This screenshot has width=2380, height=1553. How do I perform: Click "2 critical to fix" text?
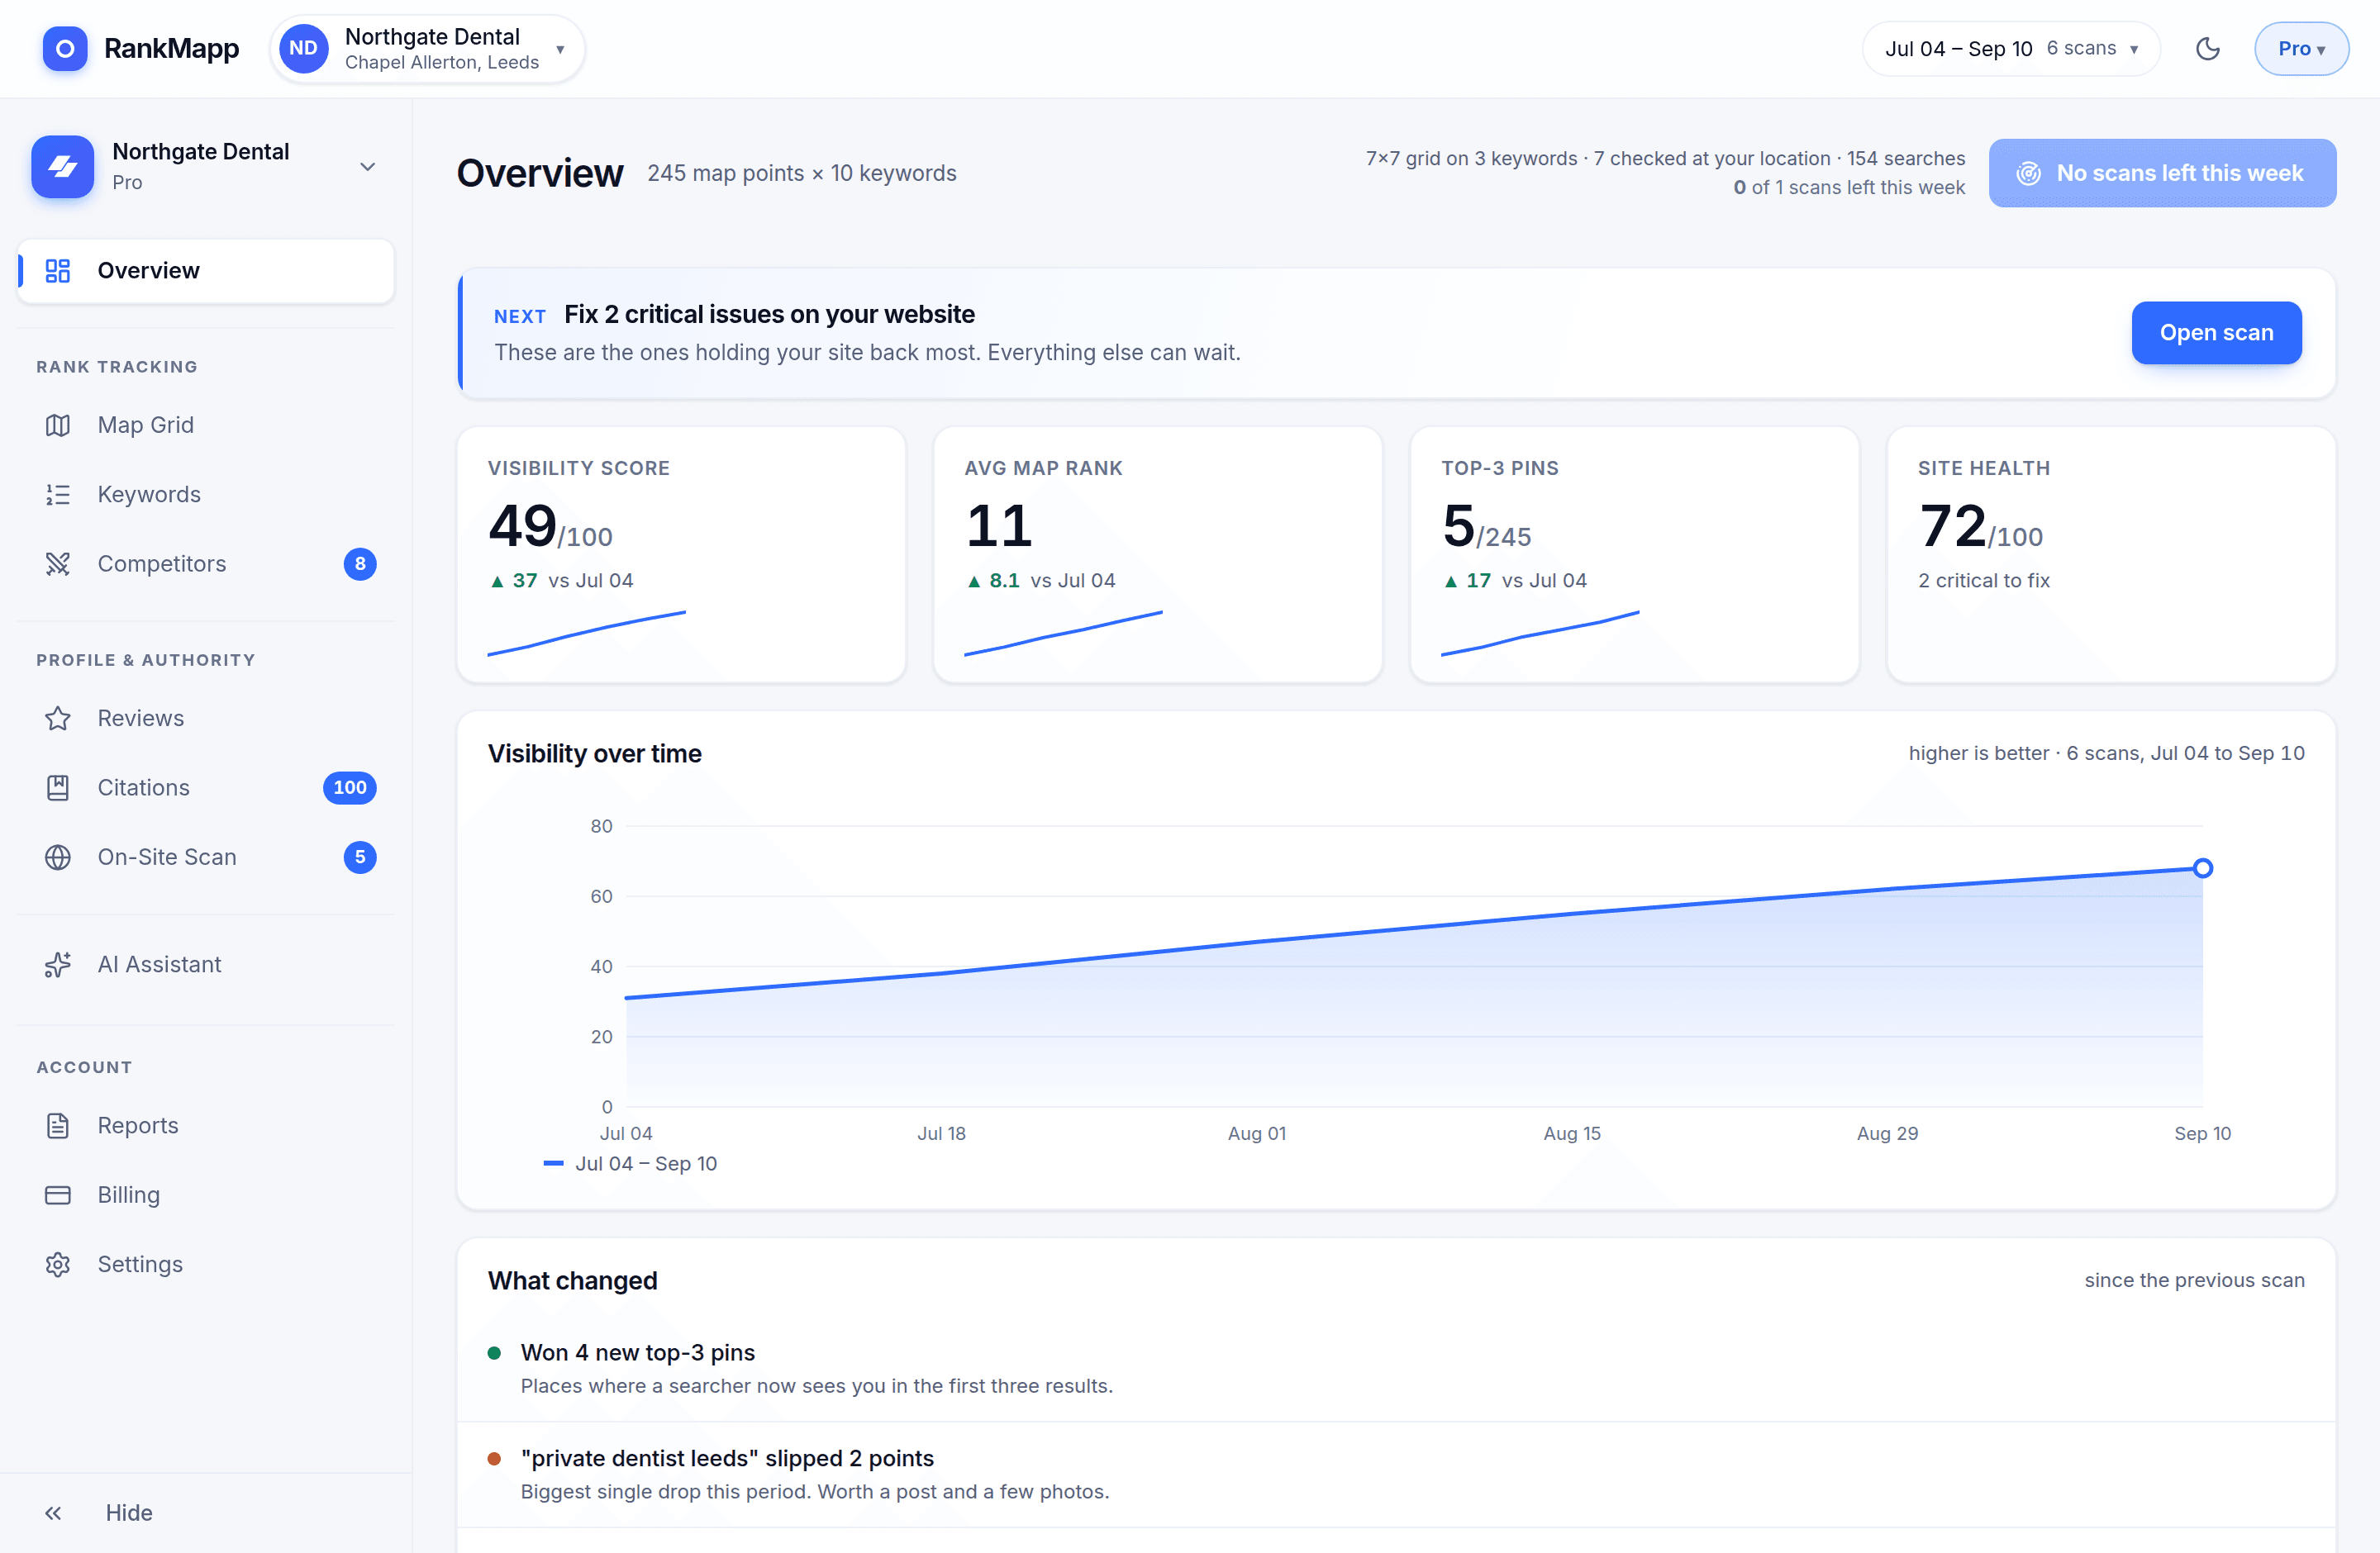click(x=1983, y=580)
